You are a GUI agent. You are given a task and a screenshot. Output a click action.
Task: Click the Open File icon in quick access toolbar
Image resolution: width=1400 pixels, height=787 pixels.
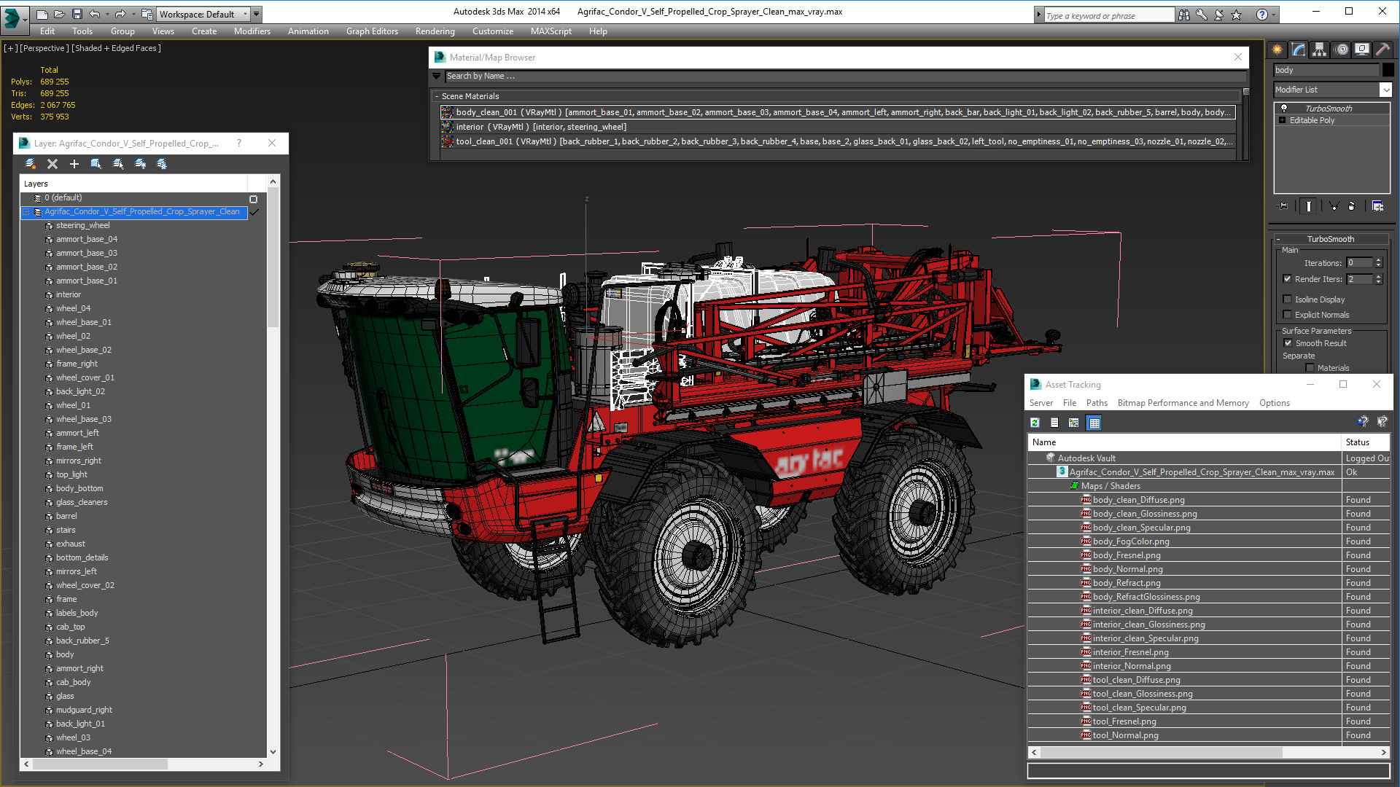[59, 14]
